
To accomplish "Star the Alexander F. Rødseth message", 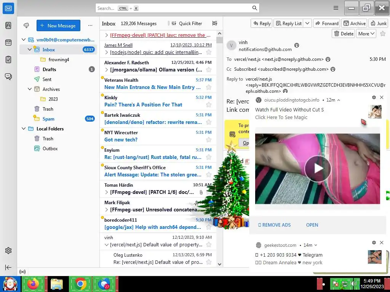I will [209, 70].
